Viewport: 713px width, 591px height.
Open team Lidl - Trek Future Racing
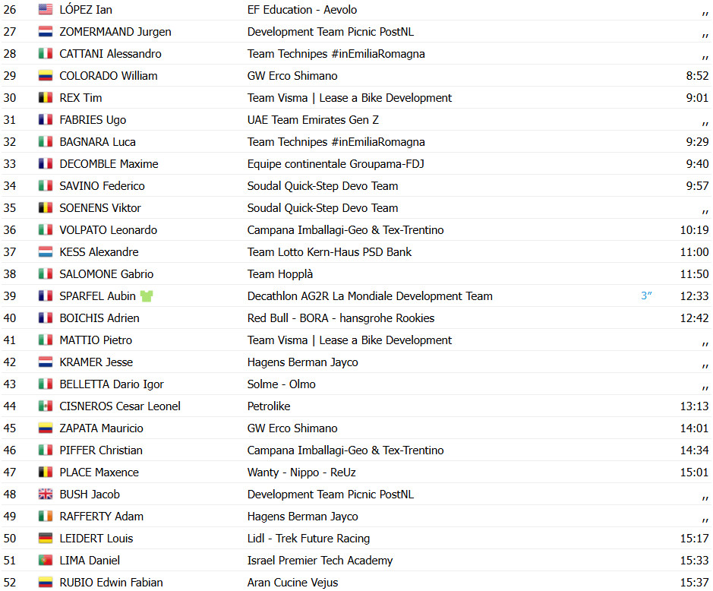(308, 539)
